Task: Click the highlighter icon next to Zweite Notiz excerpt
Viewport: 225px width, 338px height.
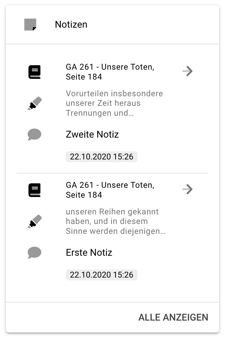Action: click(34, 103)
